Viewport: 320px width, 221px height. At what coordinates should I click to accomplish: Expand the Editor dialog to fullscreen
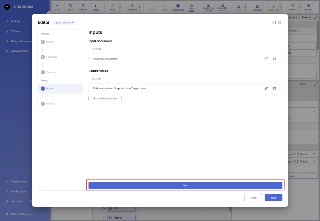click(x=274, y=22)
